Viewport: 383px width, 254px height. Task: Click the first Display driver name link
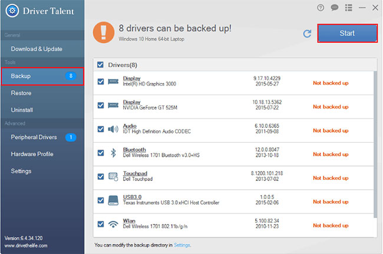pos(131,78)
